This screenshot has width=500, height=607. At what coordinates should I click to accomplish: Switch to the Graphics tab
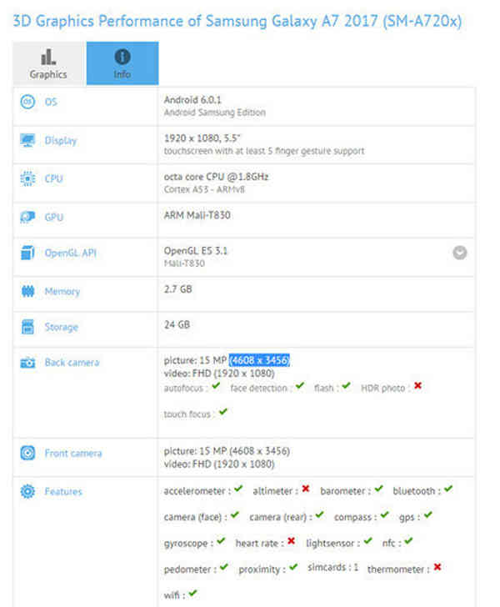(x=49, y=63)
